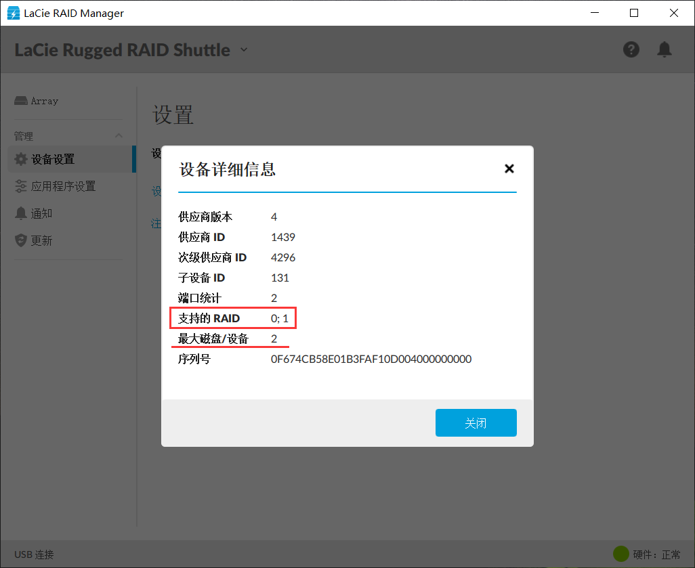This screenshot has width=695, height=568.
Task: Click the LaCie RAID Manager title bar app icon
Action: tap(14, 13)
